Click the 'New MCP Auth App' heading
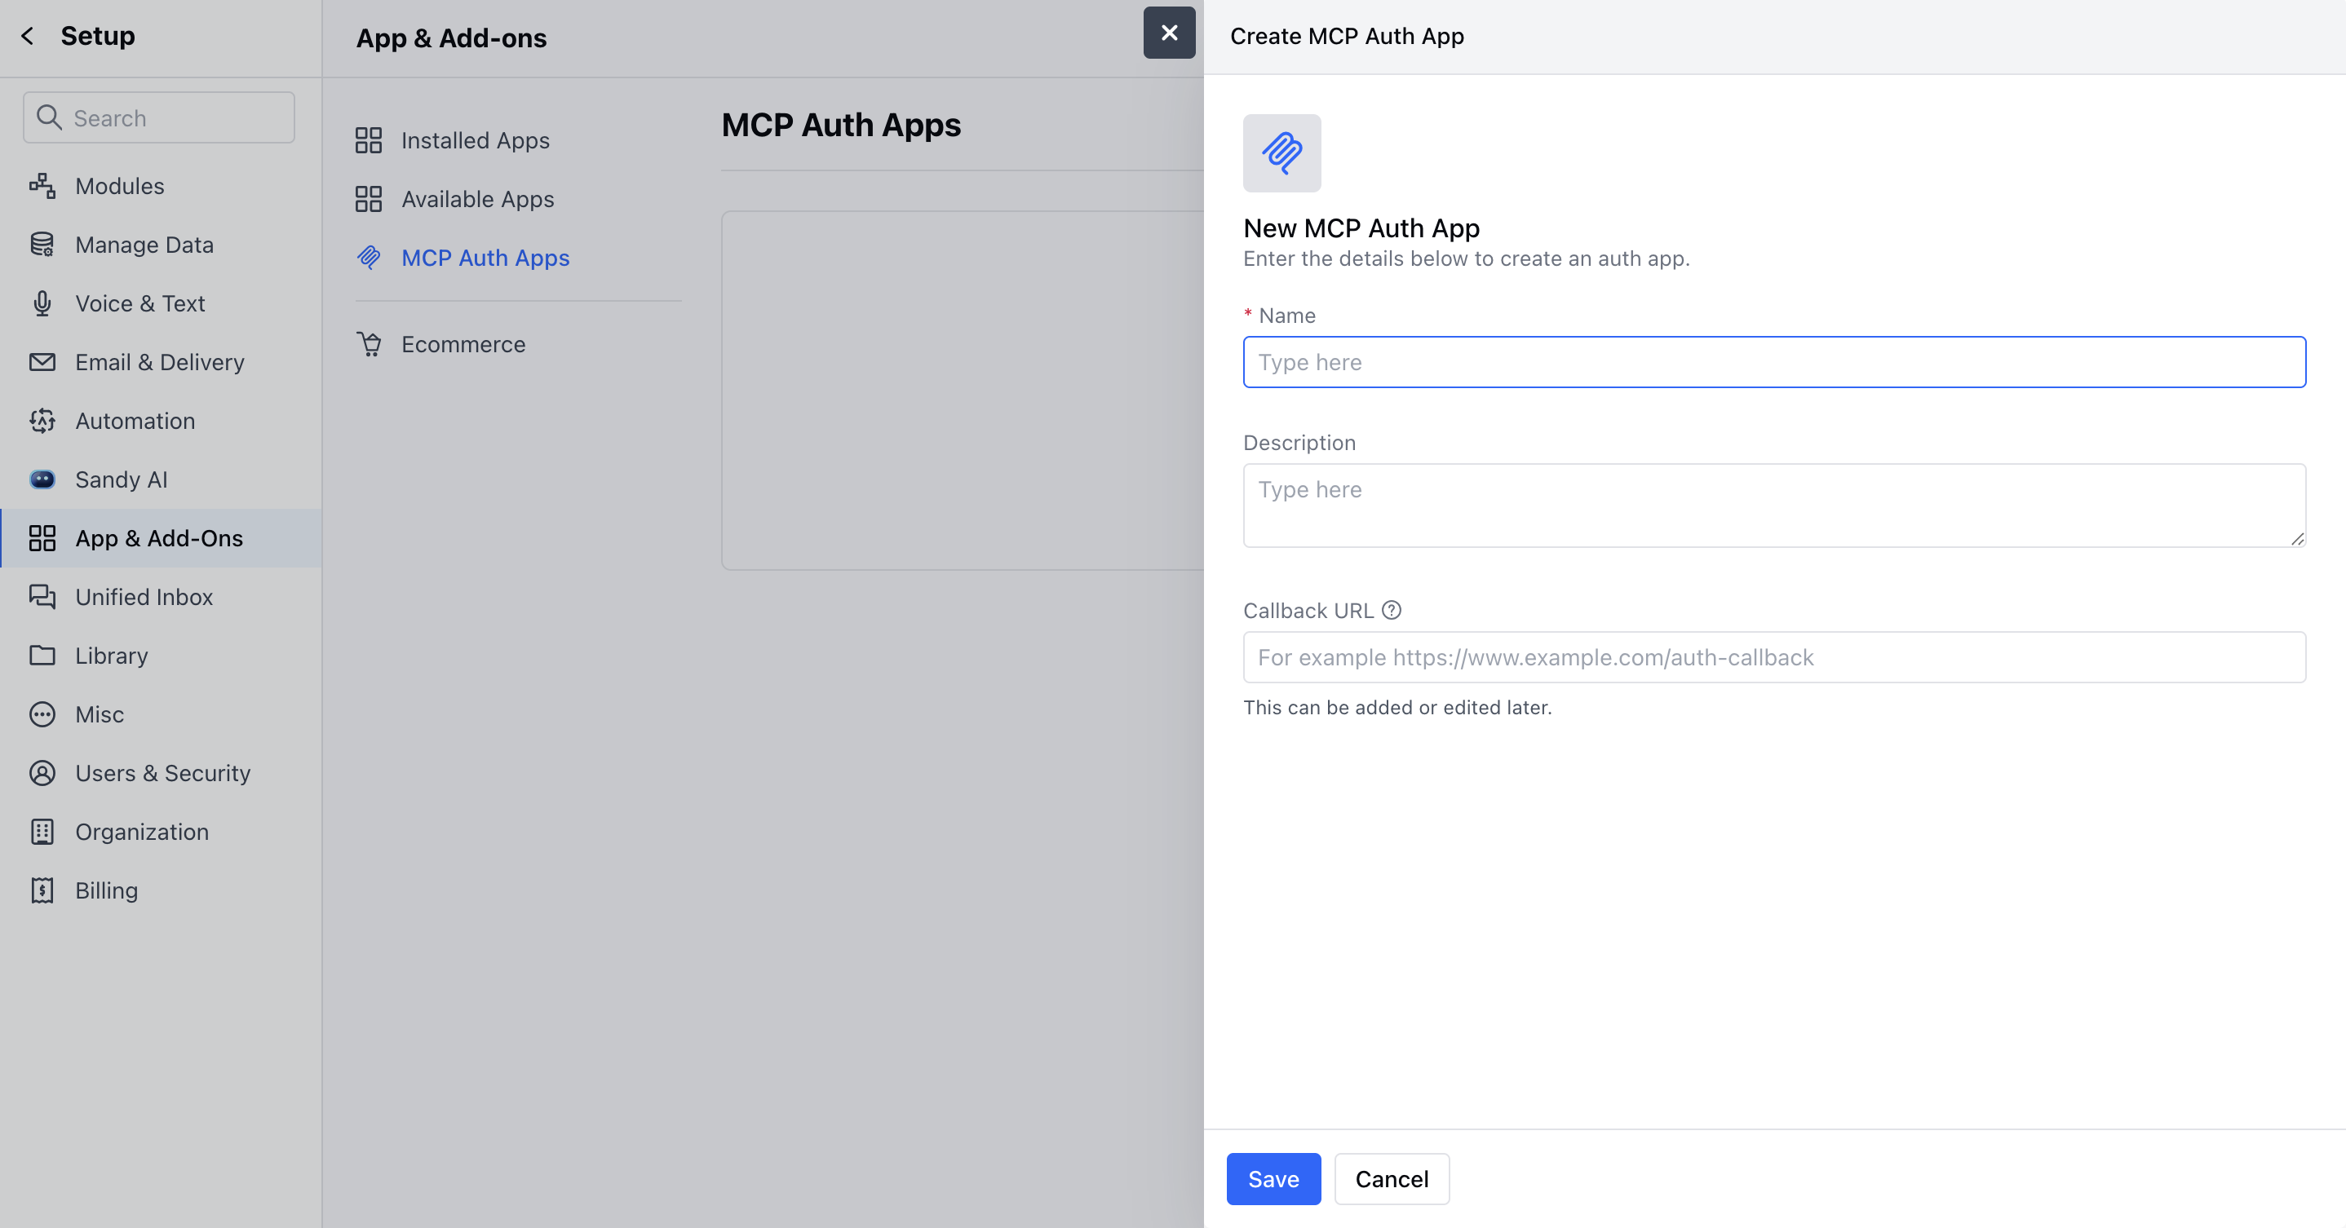 tap(1361, 227)
